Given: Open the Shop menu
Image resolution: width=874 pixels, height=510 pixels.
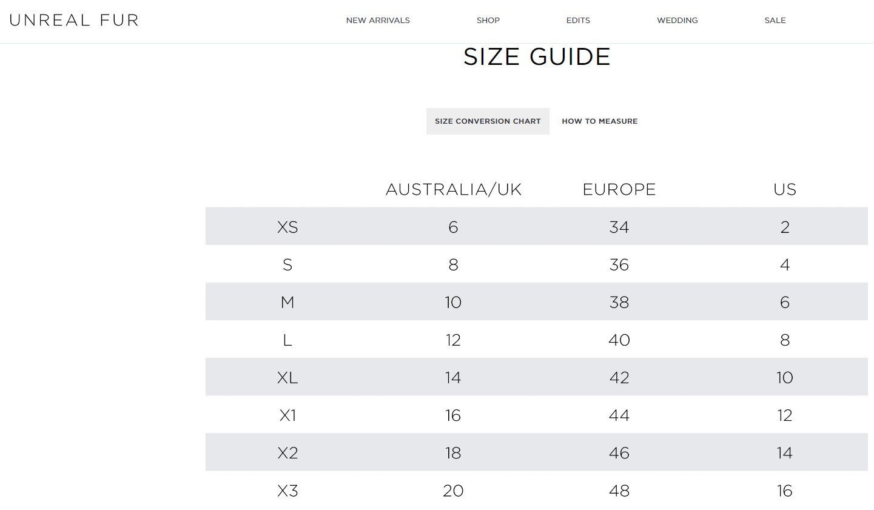Looking at the screenshot, I should click(488, 20).
